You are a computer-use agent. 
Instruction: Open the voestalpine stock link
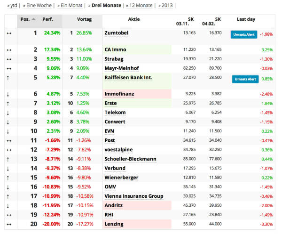[118, 150]
